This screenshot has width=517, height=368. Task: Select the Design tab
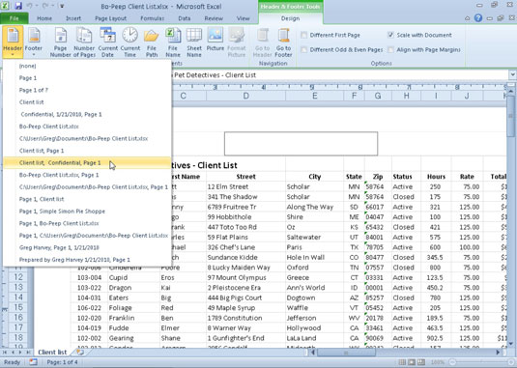pos(291,18)
